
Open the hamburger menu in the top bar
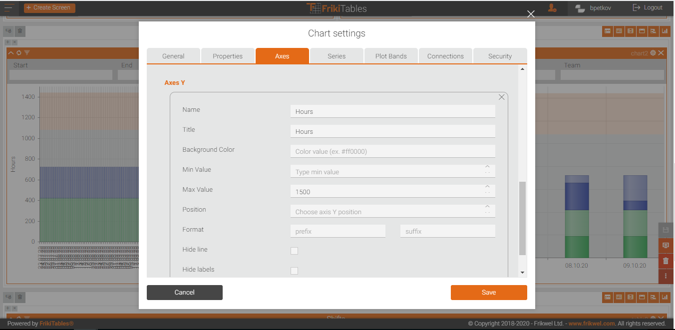[8, 7]
